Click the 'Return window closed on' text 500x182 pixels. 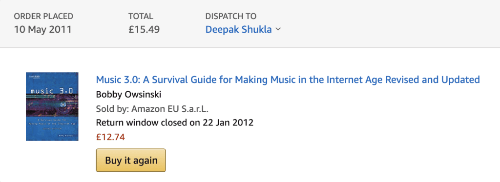click(x=148, y=122)
